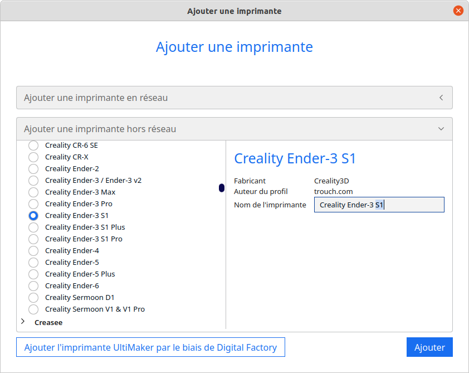The width and height of the screenshot is (469, 373).
Task: Choose the Creality Ender-3 S1 Pro radio
Action: [x=33, y=239]
